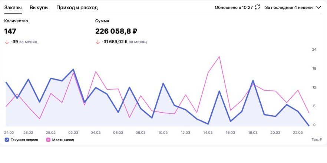
Task: Click the 6 value on the y-axis
Action: coord(315,106)
